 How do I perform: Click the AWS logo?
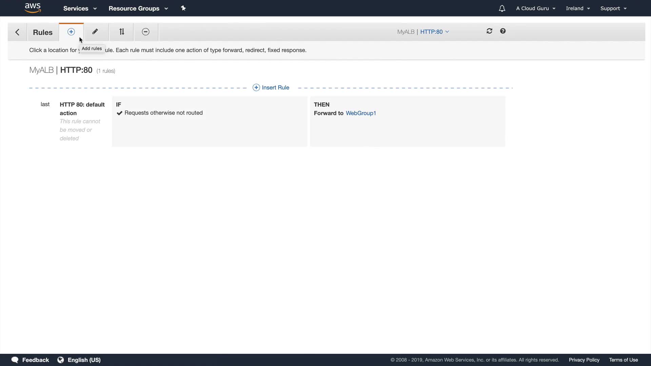[33, 8]
